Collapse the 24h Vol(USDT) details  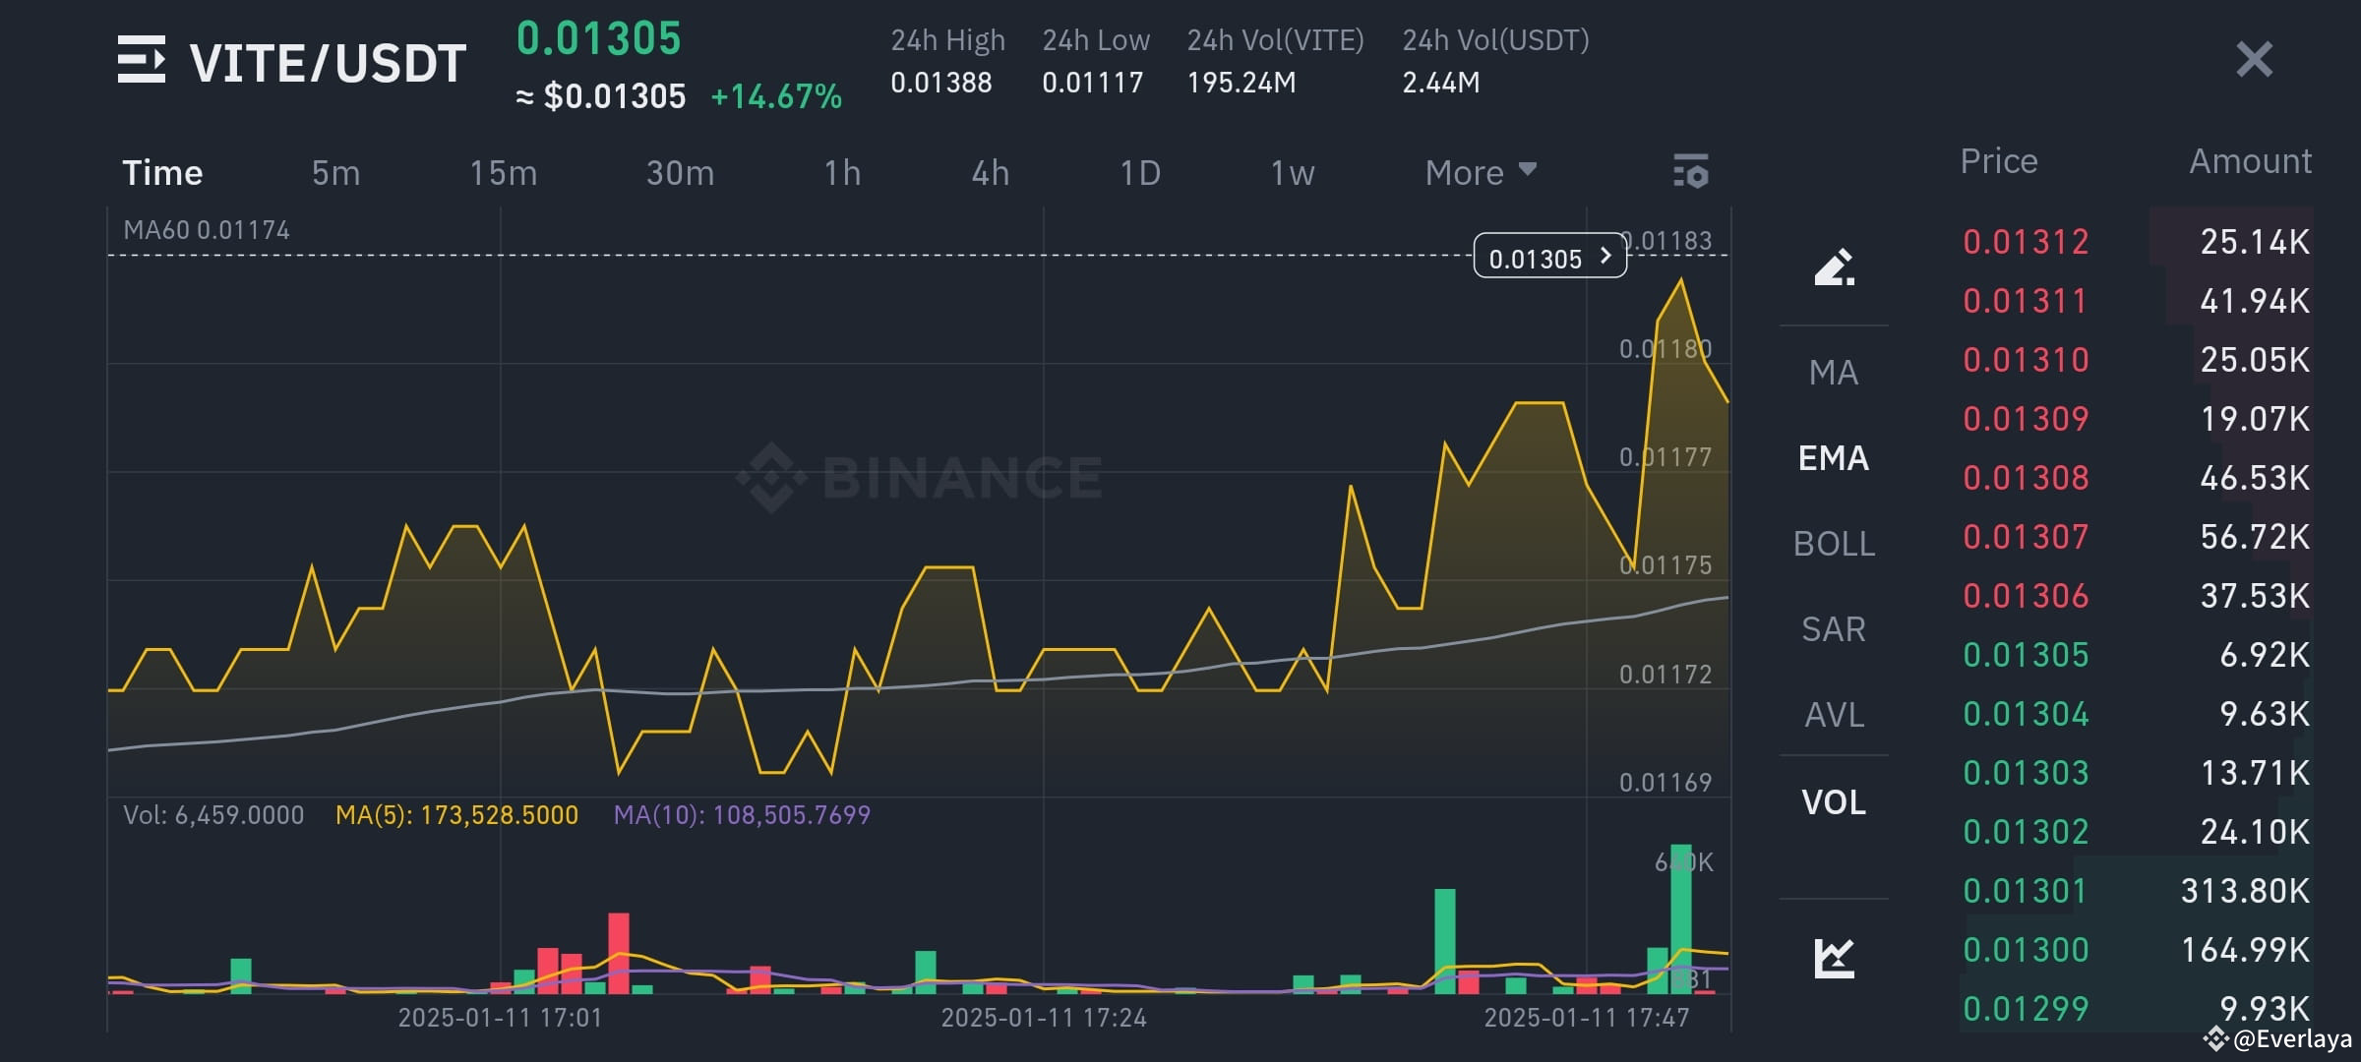pos(1495,40)
